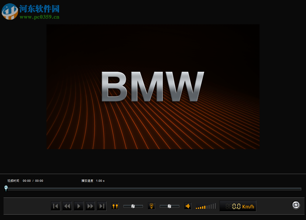Image resolution: width=306 pixels, height=220 pixels.
Task: Click the fast forward button
Action: coord(90,206)
